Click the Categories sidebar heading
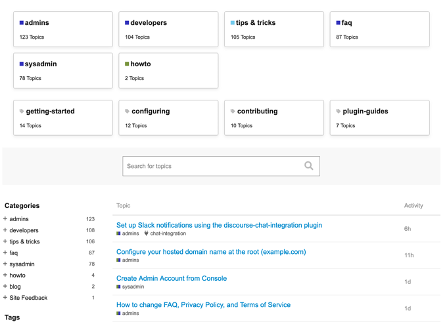This screenshot has width=447, height=328. pos(22,206)
